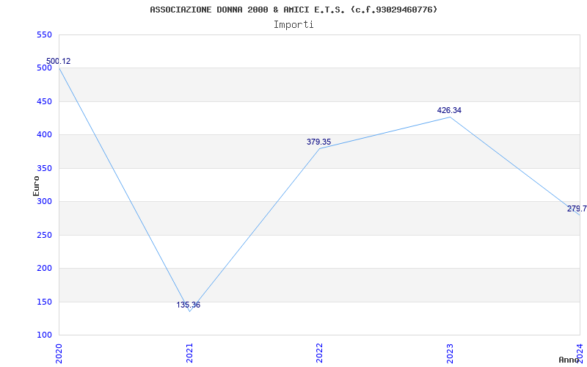Click the 100 y-axis tick label

pos(44,335)
